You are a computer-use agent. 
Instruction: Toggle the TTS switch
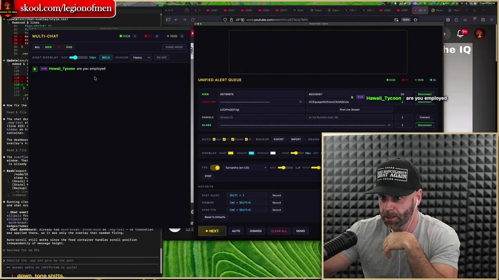pos(215,168)
